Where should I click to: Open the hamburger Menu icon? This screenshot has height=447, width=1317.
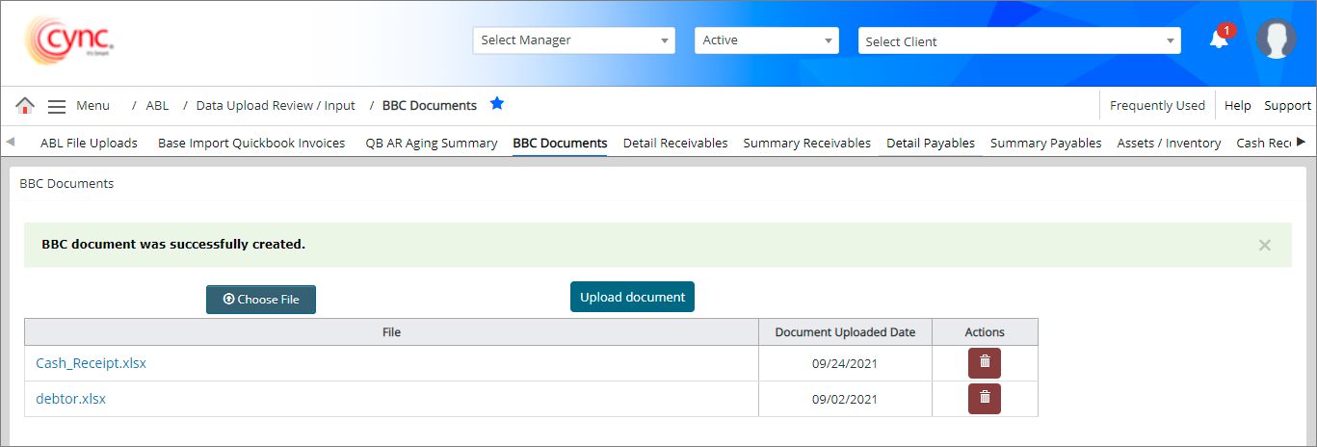[57, 106]
